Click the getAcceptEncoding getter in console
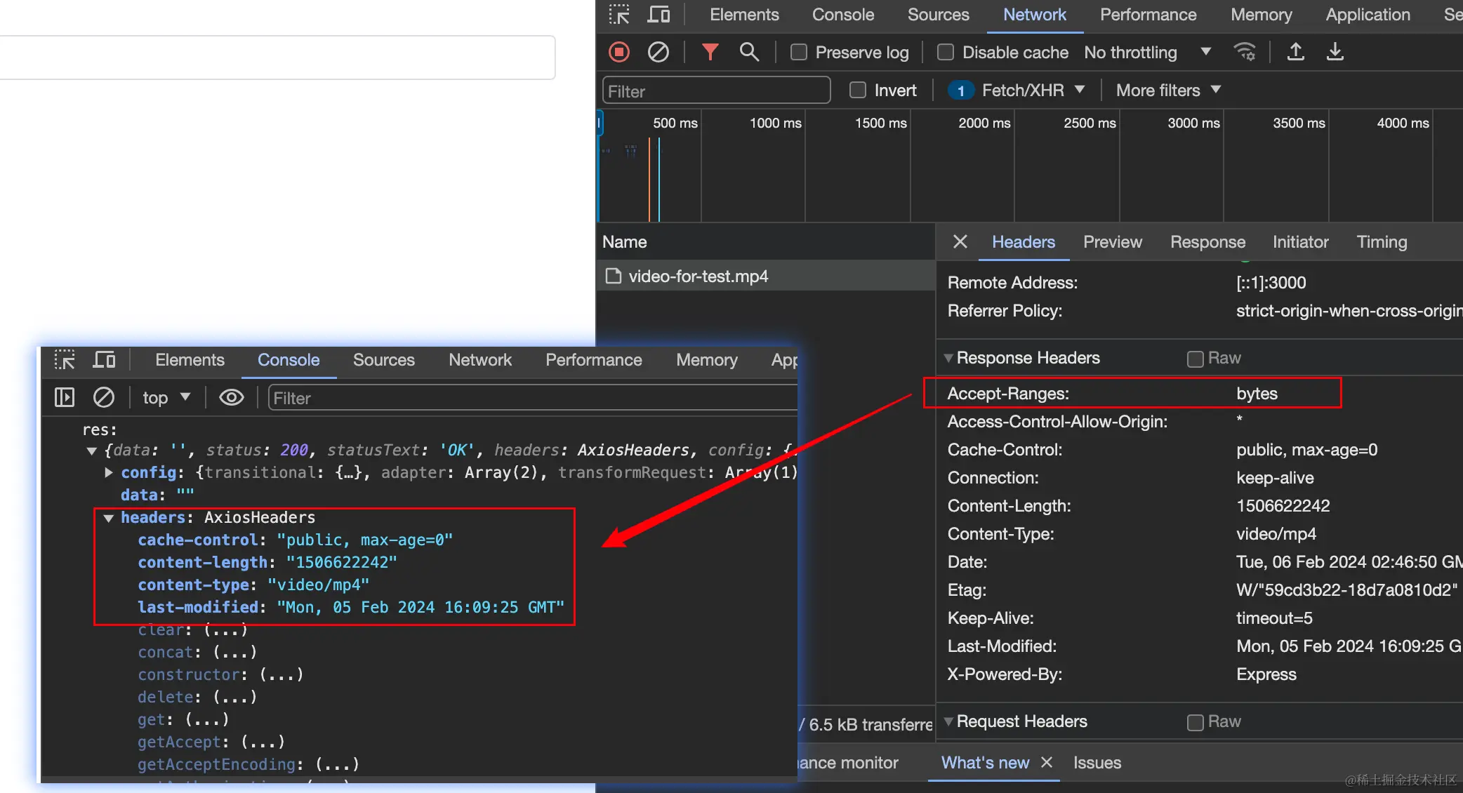The height and width of the screenshot is (793, 1463). (x=217, y=764)
